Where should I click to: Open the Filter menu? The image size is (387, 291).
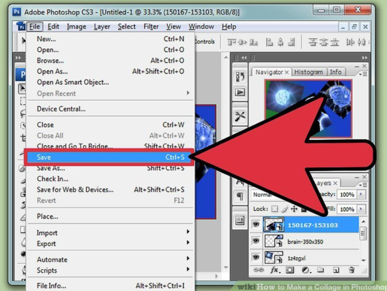click(x=151, y=26)
